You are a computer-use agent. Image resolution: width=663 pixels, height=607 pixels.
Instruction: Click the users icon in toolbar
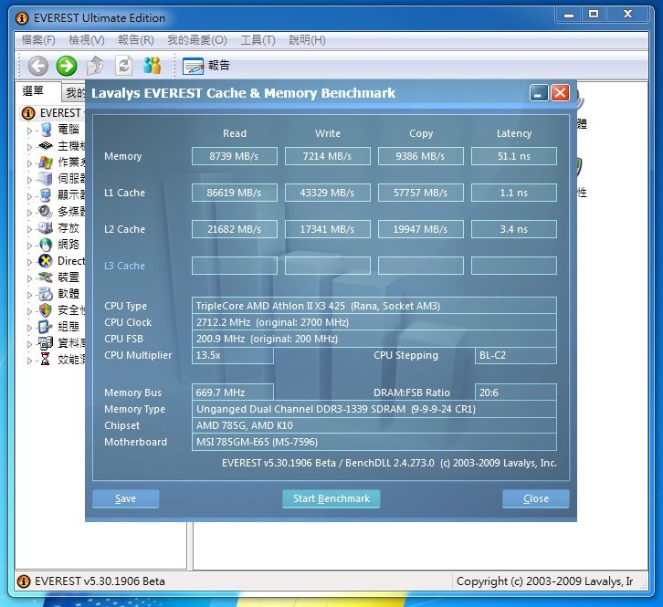point(153,66)
